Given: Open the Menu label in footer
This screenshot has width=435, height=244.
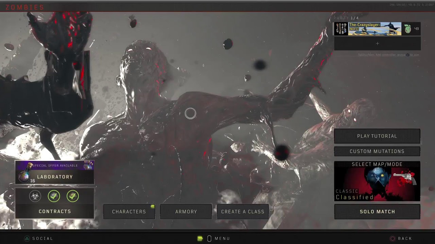Looking at the screenshot, I should 222,239.
